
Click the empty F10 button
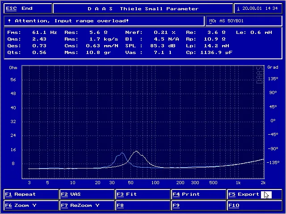[x=254, y=206]
